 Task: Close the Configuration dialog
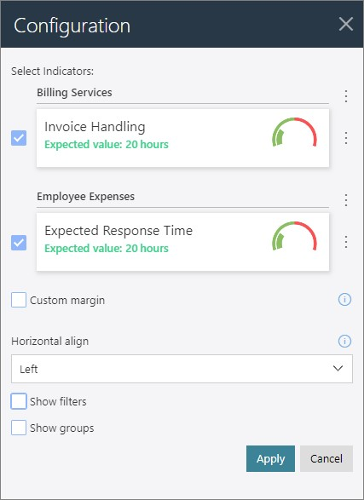click(x=346, y=24)
